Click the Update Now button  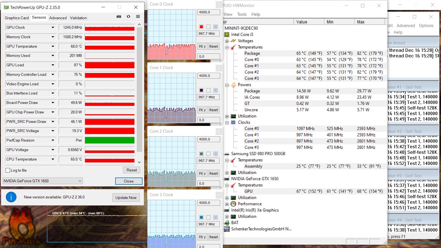pos(126,198)
